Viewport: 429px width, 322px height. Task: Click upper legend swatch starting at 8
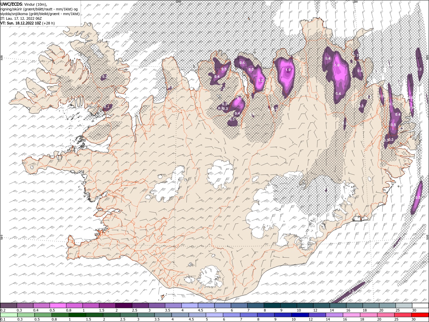[272, 306]
